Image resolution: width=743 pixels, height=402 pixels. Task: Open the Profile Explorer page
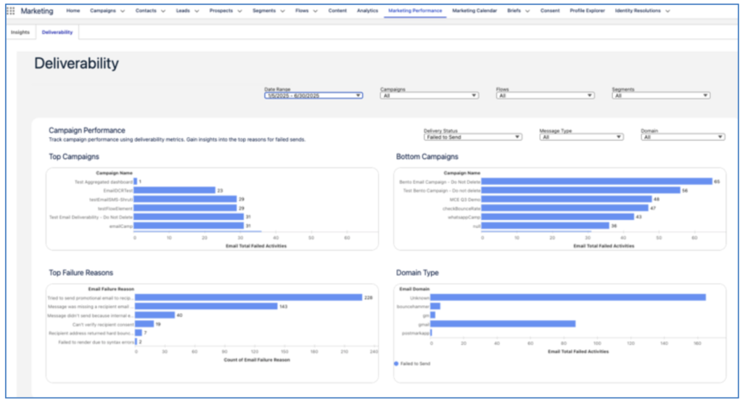pos(587,11)
